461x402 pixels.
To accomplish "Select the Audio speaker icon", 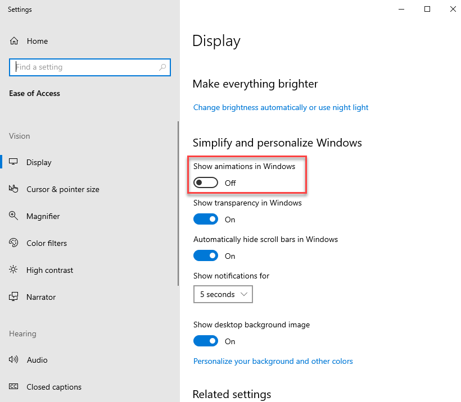I will (x=13, y=359).
